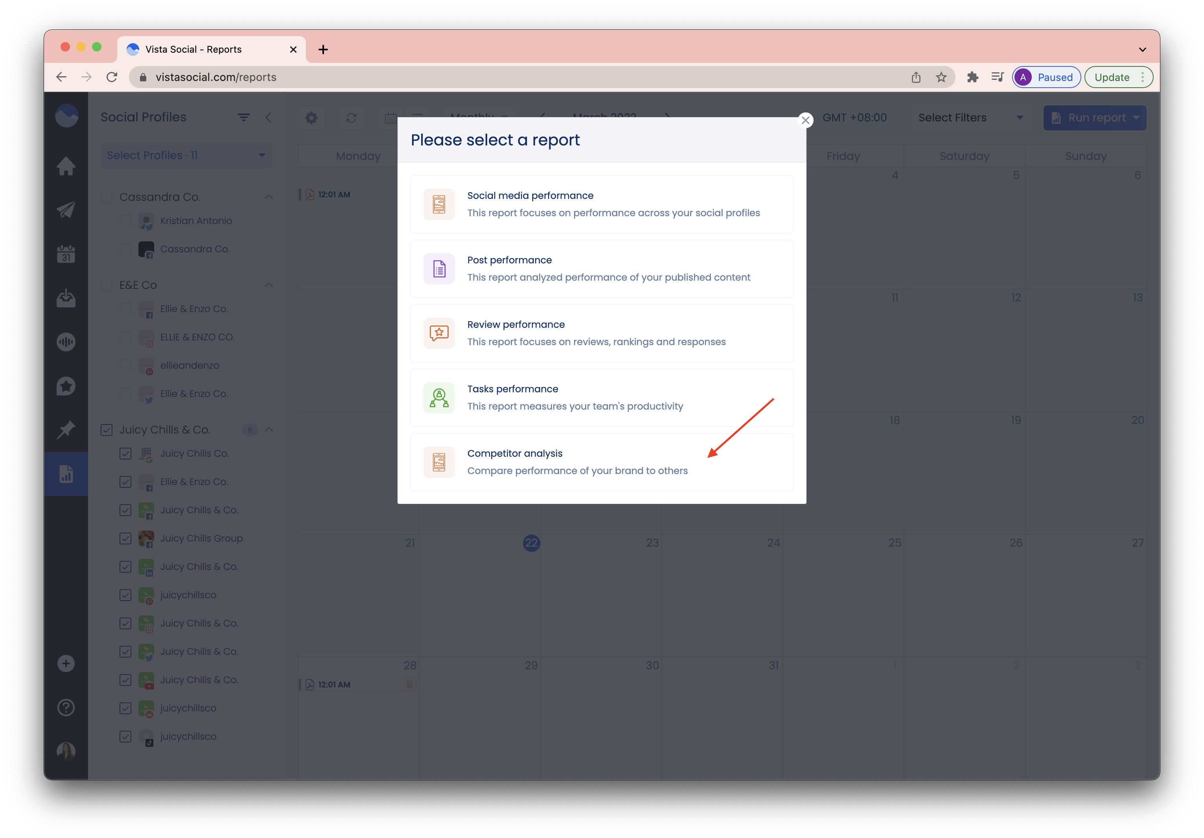
Task: Open the user avatar in sidebar
Action: (66, 752)
